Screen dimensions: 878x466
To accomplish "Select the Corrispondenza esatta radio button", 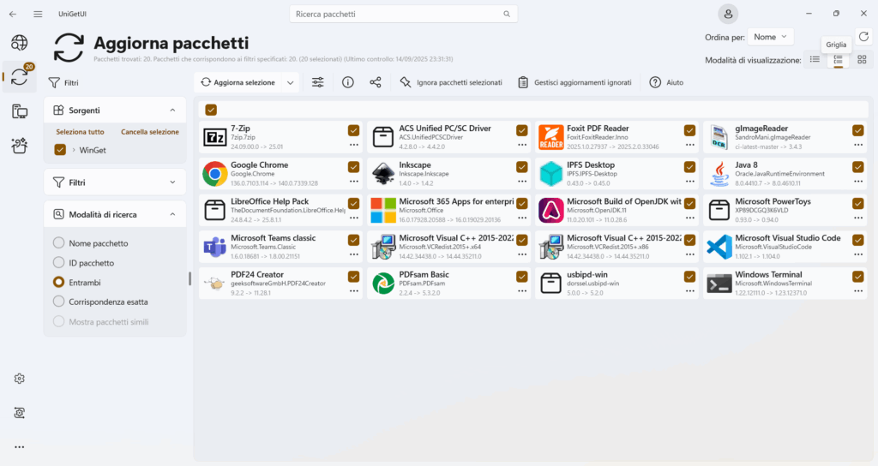I will click(58, 302).
